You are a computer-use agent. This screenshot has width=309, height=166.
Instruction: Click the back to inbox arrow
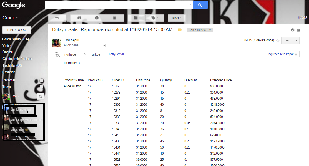pos(57,18)
